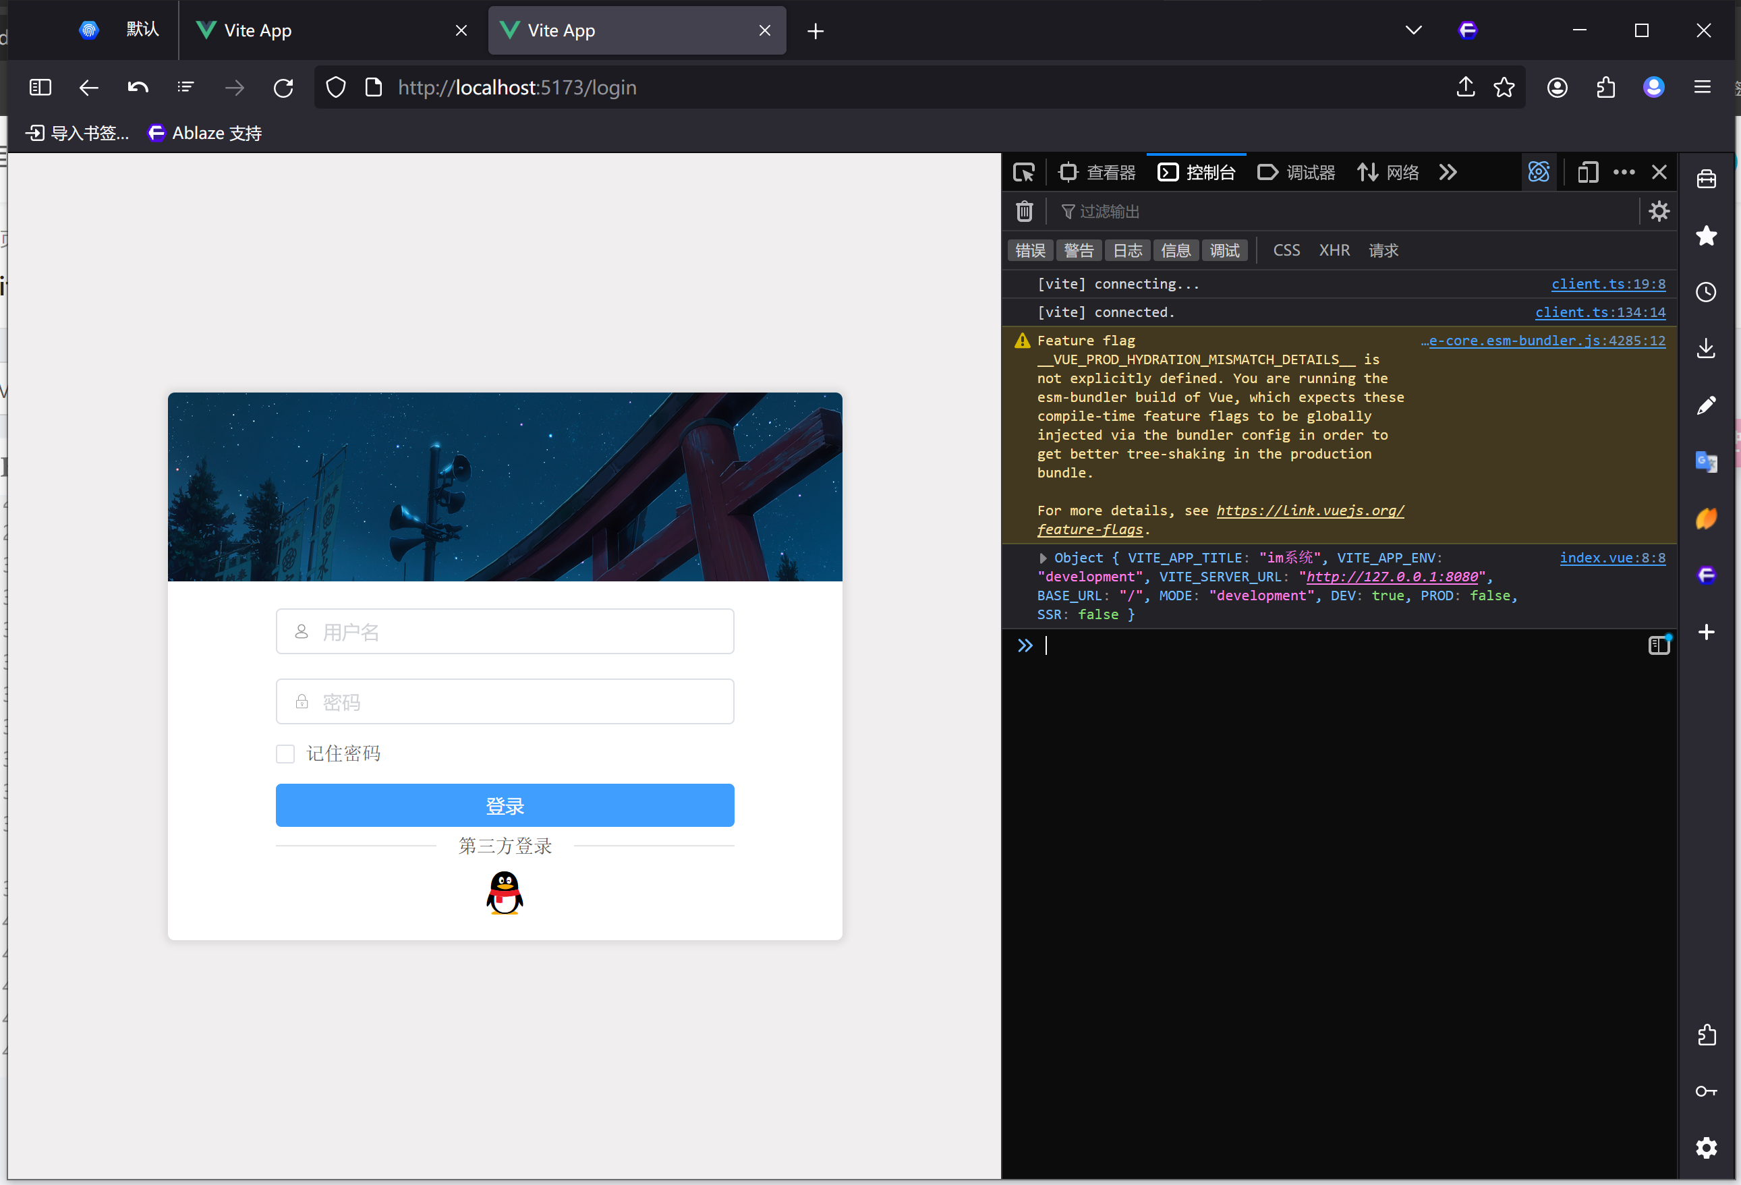Toggle responsive design mode icon
The image size is (1741, 1185).
[x=1587, y=172]
